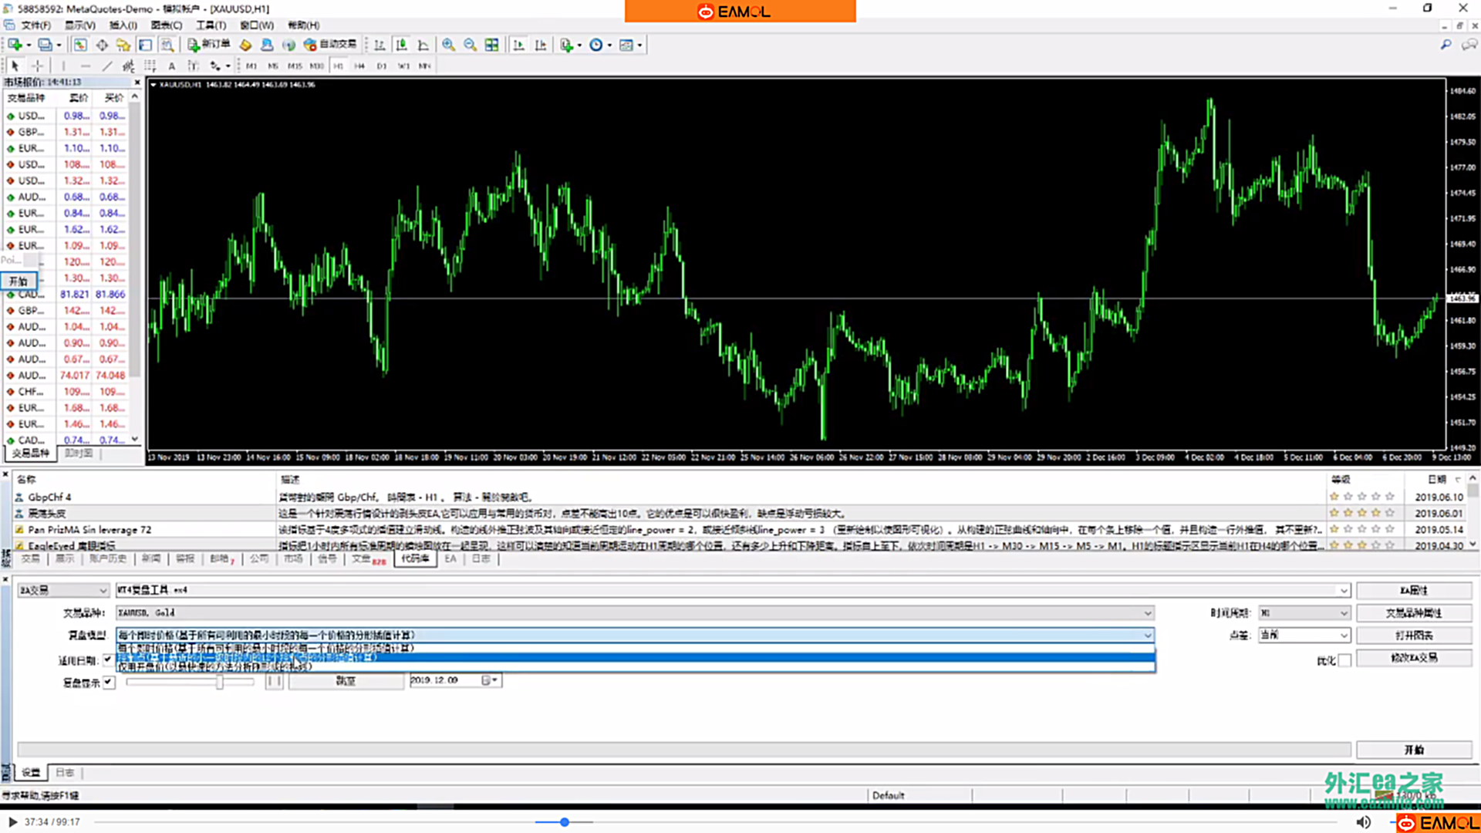Click the EA属性 properties button
This screenshot has width=1481, height=833.
[x=1414, y=590]
